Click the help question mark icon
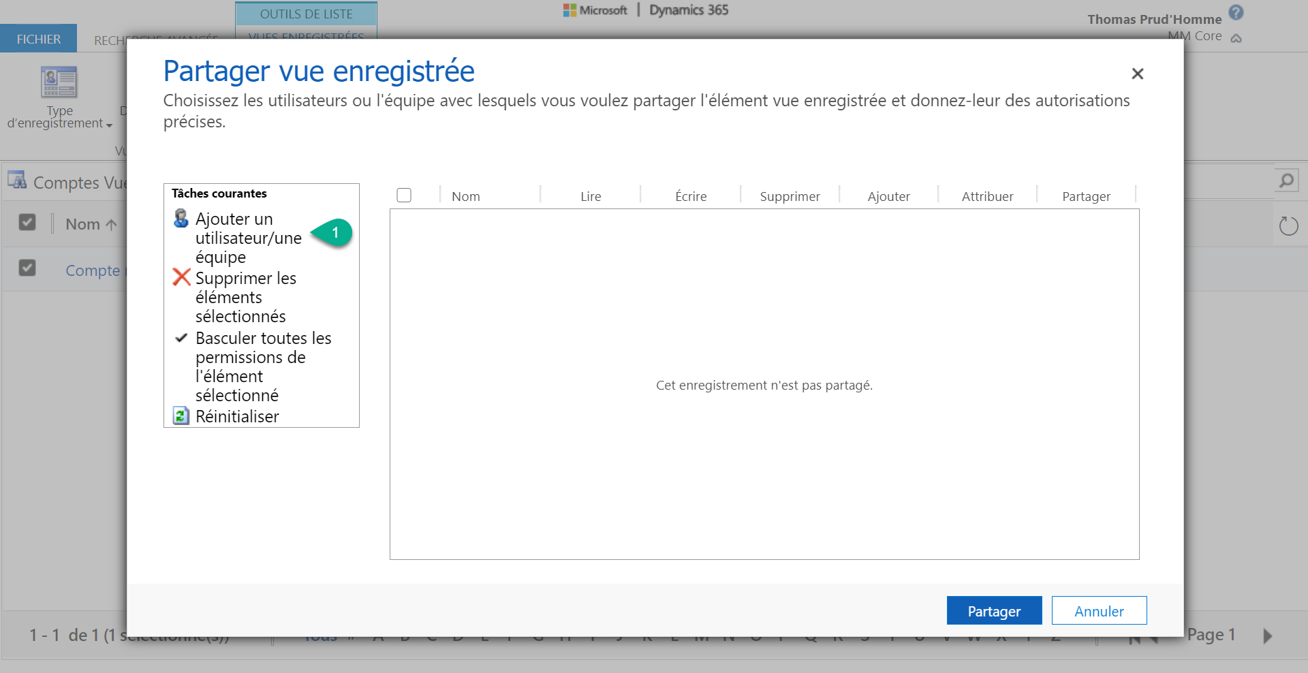Image resolution: width=1308 pixels, height=673 pixels. tap(1236, 13)
